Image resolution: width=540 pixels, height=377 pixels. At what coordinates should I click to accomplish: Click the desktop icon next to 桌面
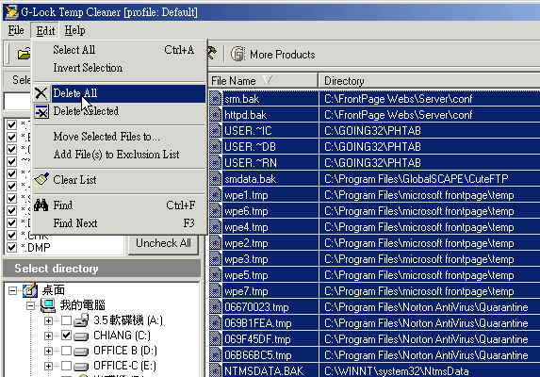coord(30,290)
